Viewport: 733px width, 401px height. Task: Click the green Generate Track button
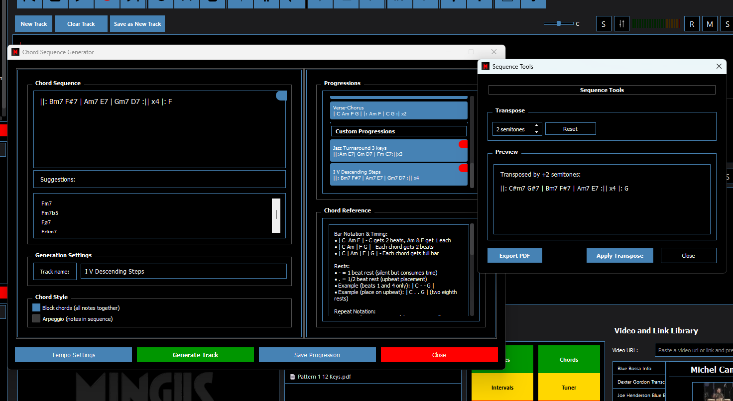tap(195, 355)
